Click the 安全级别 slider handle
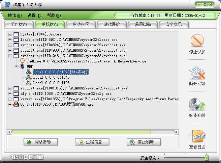Screen dimensions: 221x163 207,157
